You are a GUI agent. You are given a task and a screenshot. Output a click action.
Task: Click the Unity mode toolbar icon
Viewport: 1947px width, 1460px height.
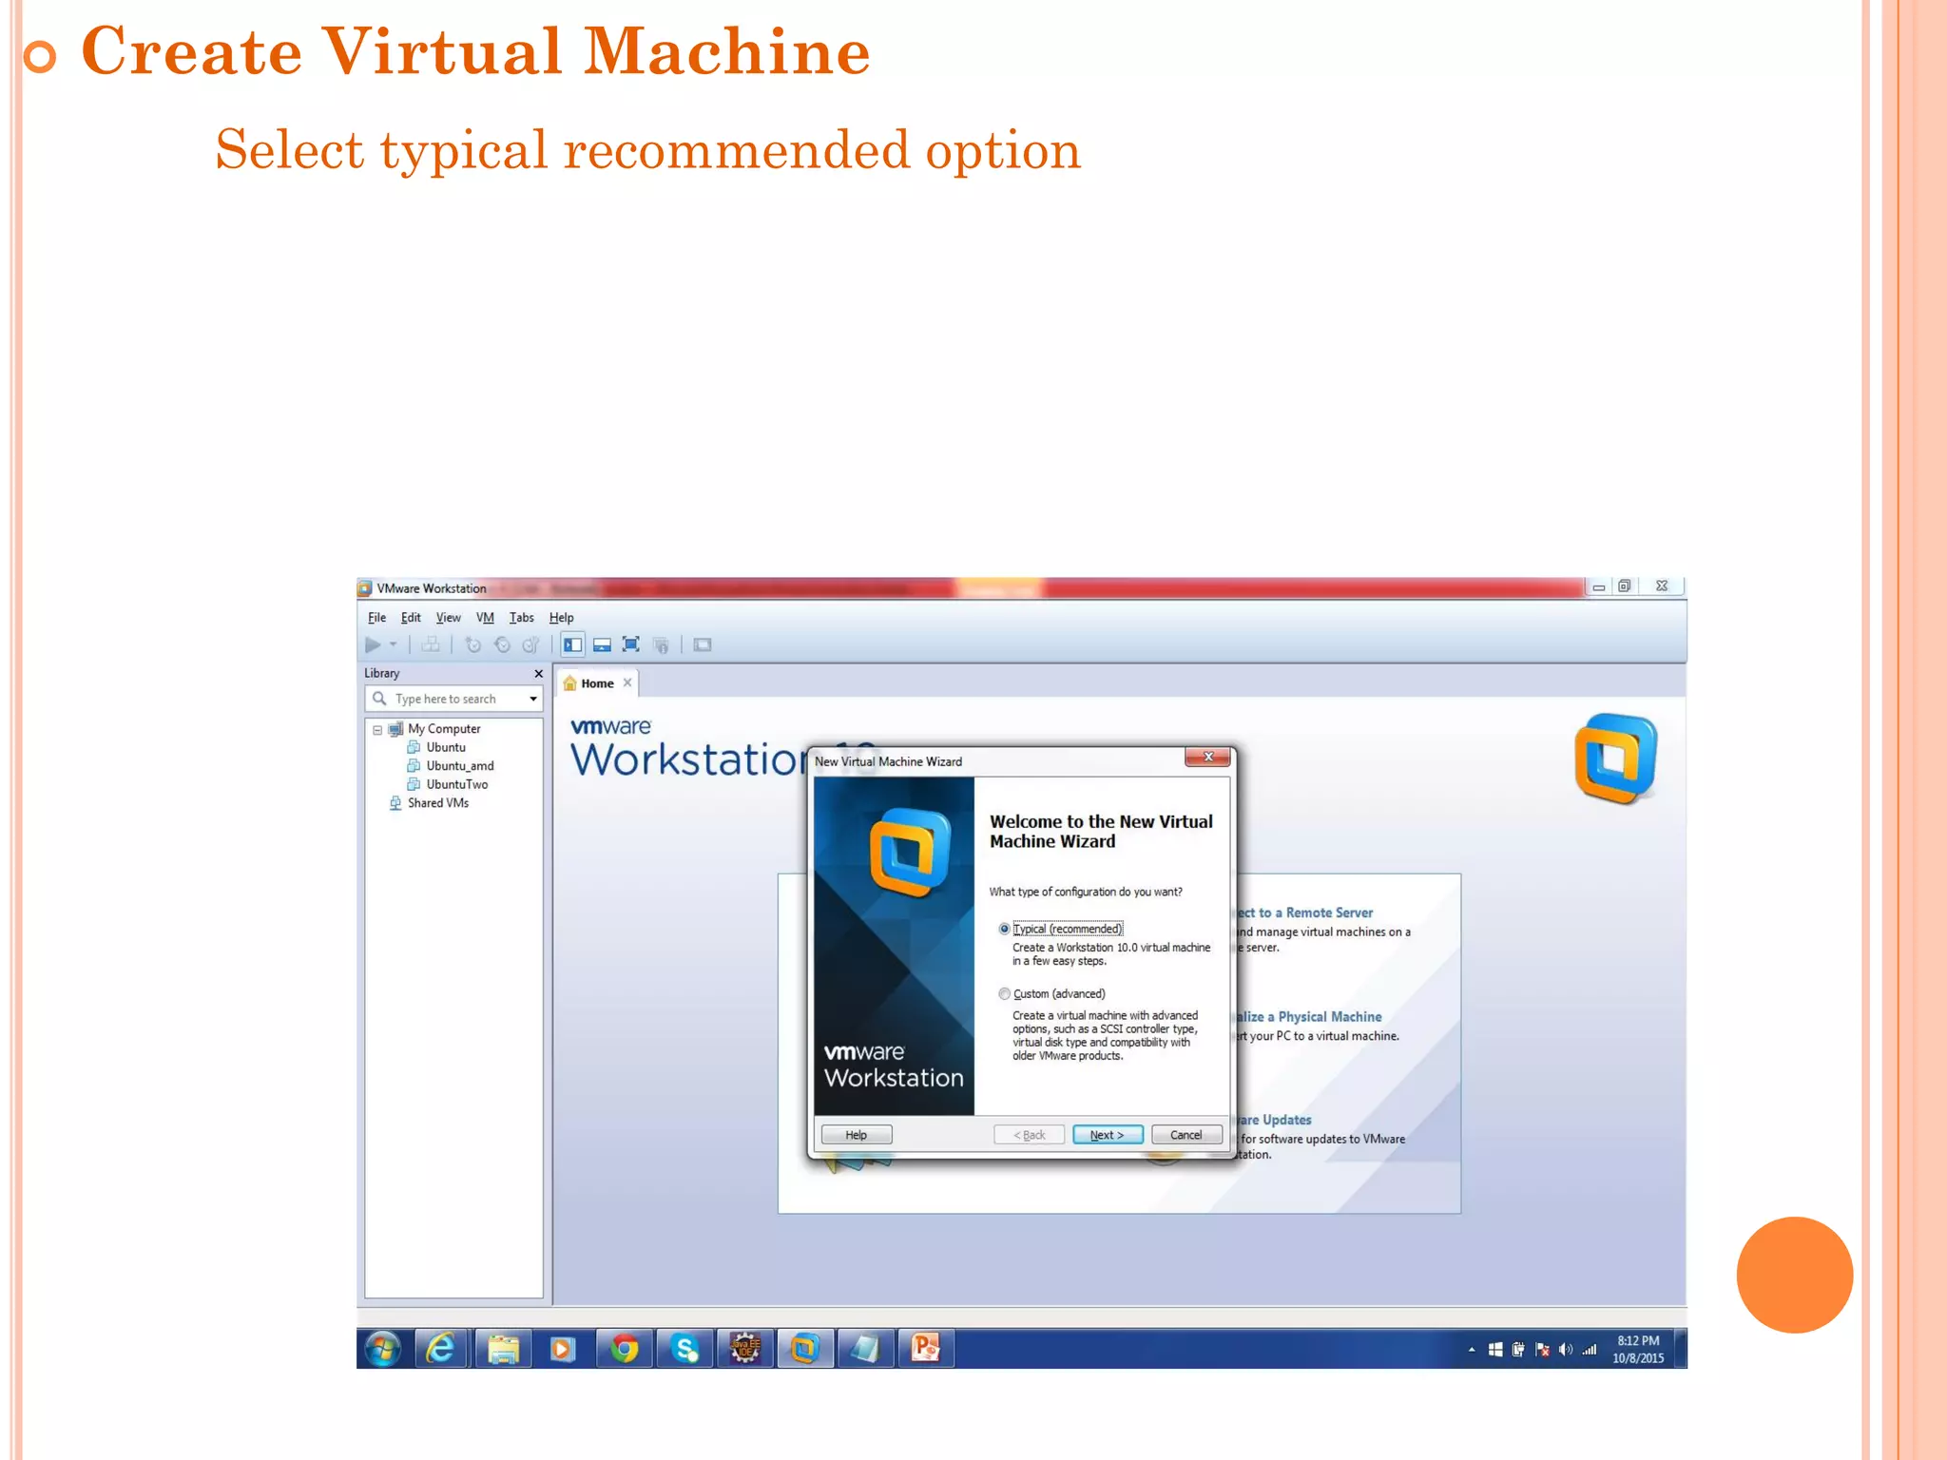pyautogui.click(x=662, y=645)
